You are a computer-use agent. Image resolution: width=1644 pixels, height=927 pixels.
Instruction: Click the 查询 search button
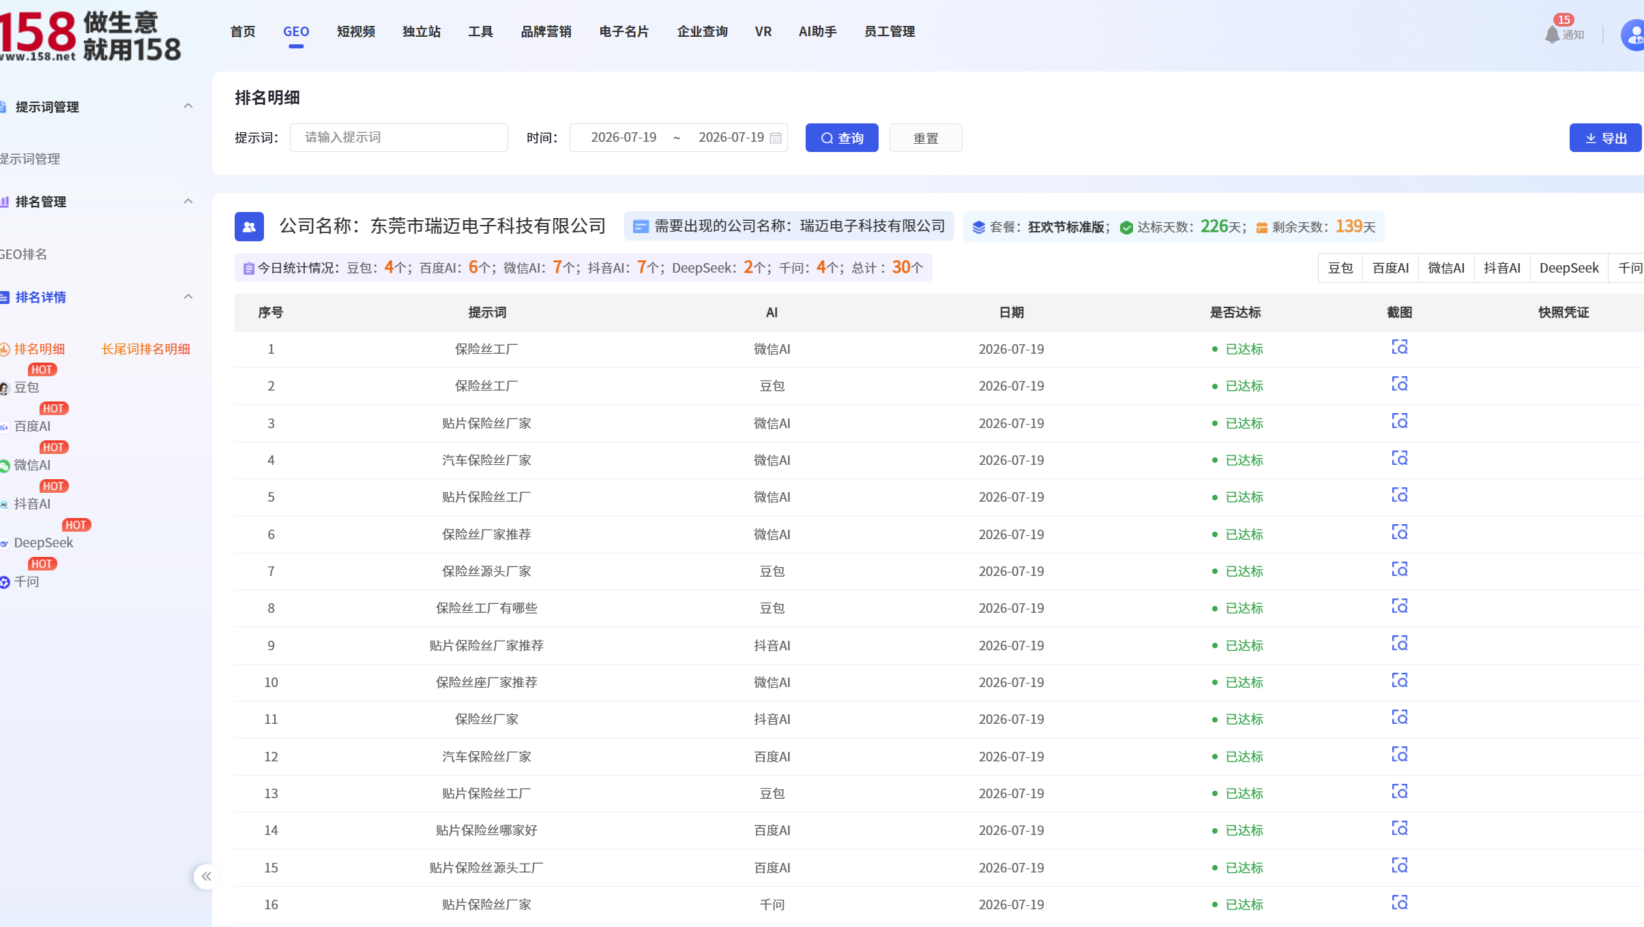(x=842, y=138)
